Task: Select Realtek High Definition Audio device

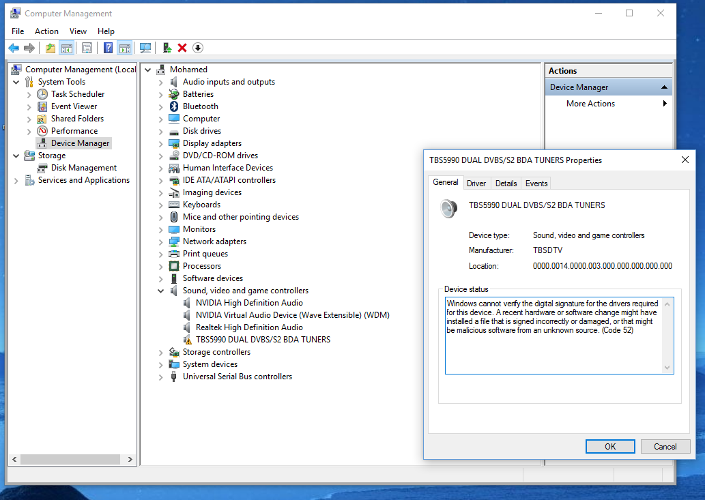Action: point(249,327)
